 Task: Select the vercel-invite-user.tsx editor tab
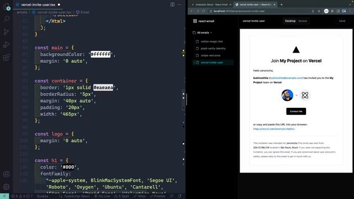pos(38,4)
